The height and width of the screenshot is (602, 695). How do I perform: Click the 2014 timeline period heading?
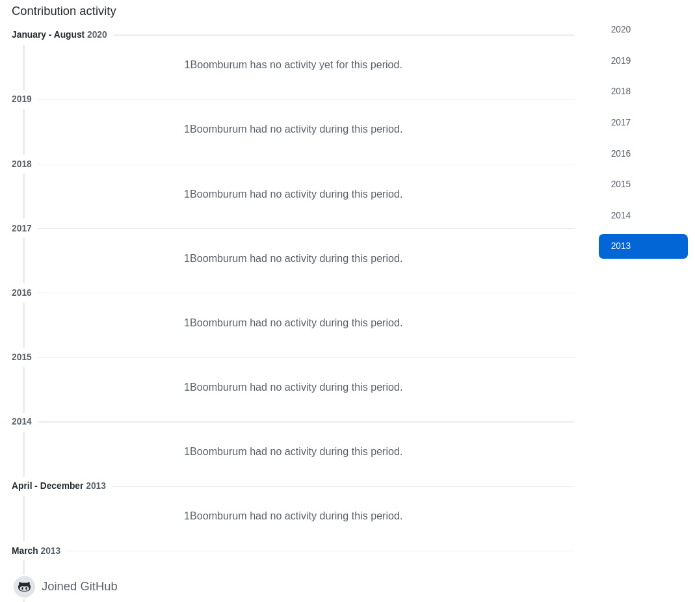coord(21,421)
